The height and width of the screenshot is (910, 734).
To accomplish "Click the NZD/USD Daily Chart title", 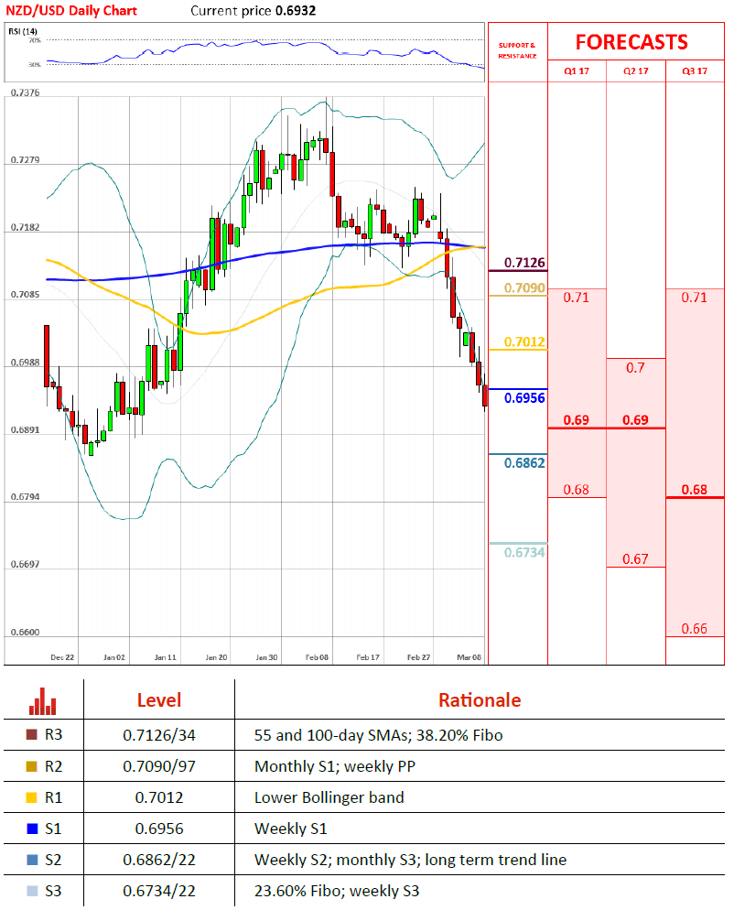I will click(70, 10).
